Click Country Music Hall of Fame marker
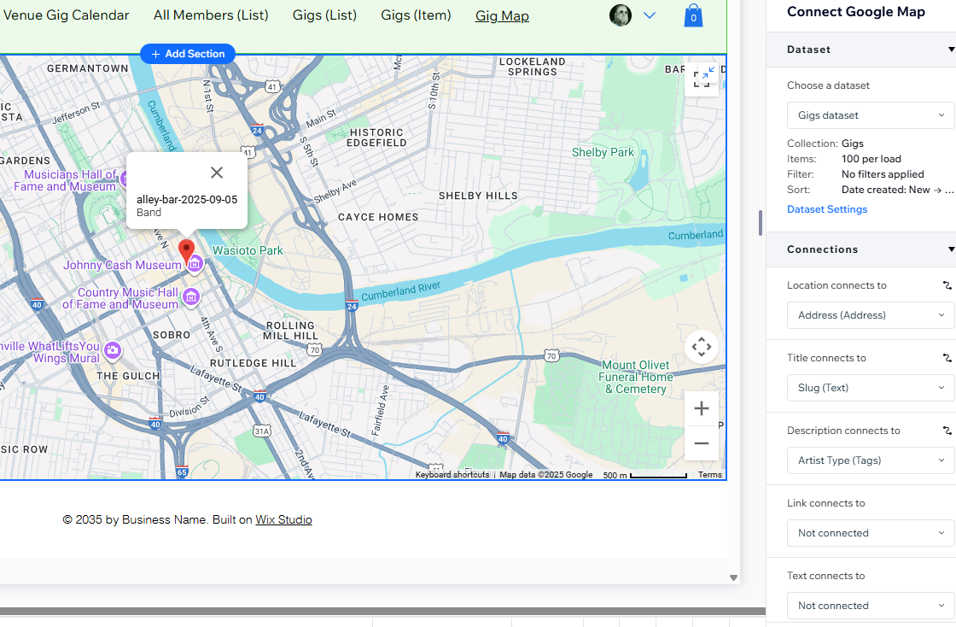This screenshot has height=627, width=956. click(x=191, y=297)
